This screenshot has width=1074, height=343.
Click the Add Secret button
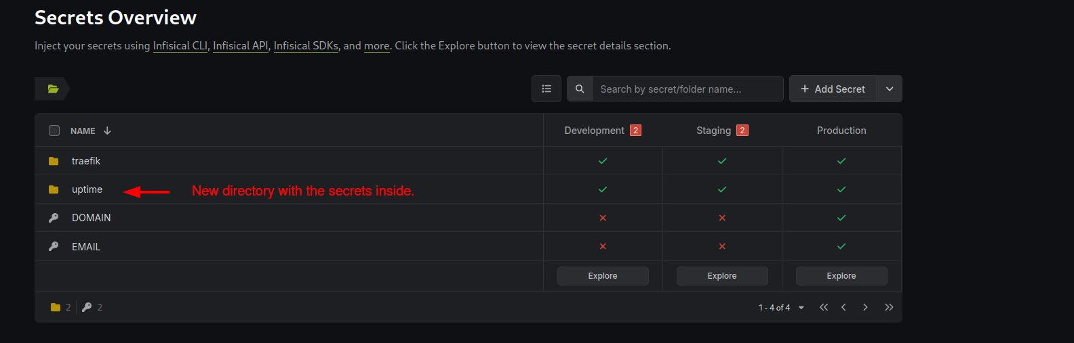[x=833, y=89]
